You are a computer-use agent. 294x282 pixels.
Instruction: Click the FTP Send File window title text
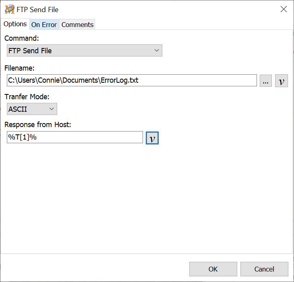point(37,9)
